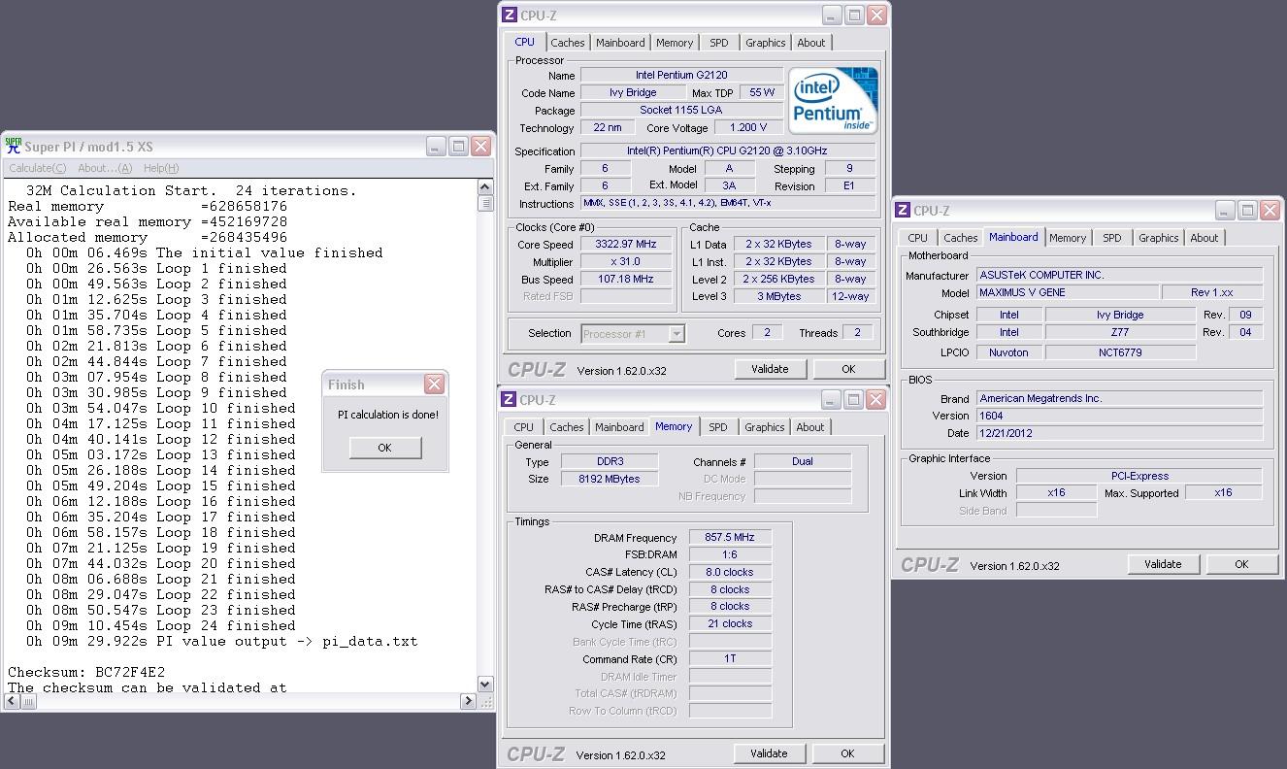Viewport: 1287px width, 769px height.
Task: Switch to Caches tab in top CPU-Z window
Action: [568, 43]
